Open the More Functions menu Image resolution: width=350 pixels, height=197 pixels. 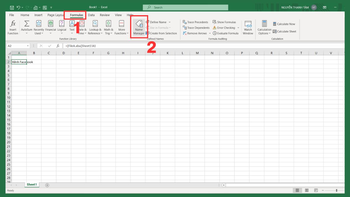pos(122,28)
